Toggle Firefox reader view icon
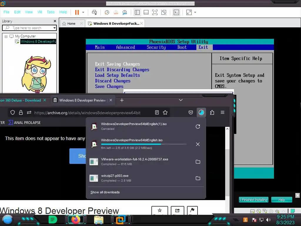This screenshot has height=226, width=301. tap(157, 112)
